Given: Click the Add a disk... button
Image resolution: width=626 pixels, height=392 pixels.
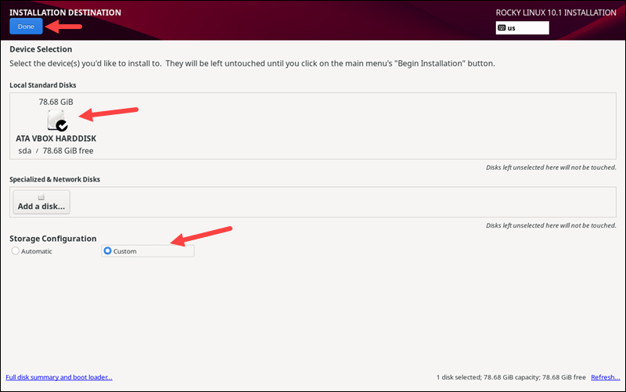Looking at the screenshot, I should click(x=41, y=202).
